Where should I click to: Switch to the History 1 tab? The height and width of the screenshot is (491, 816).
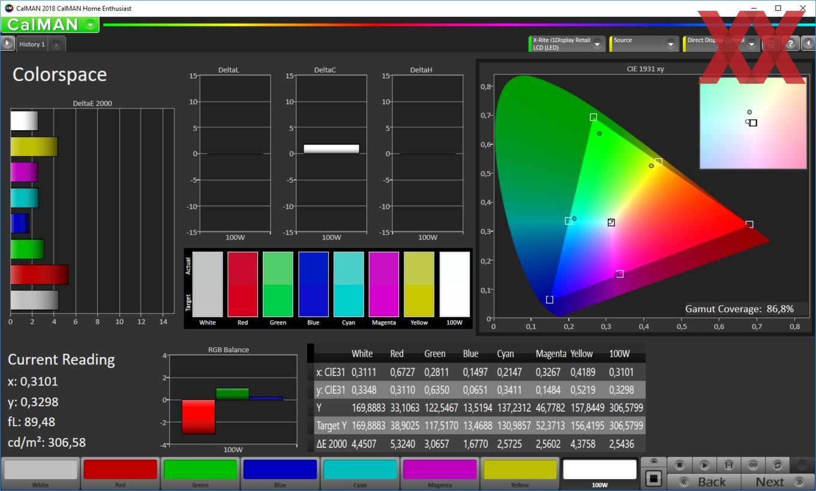32,44
